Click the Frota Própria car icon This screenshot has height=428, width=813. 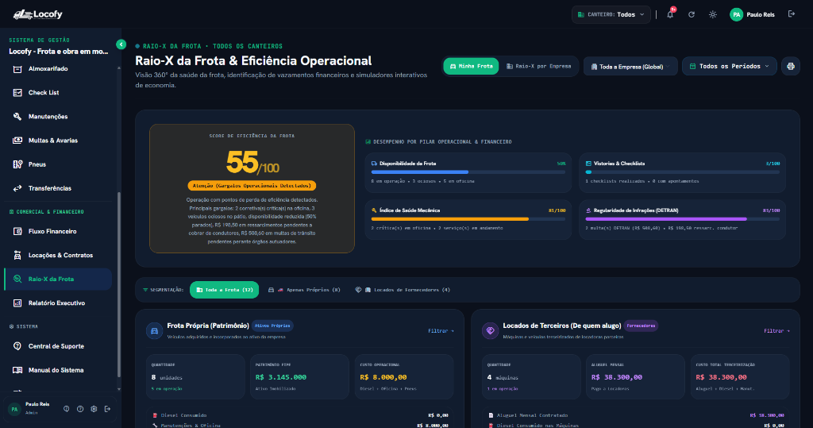154,330
